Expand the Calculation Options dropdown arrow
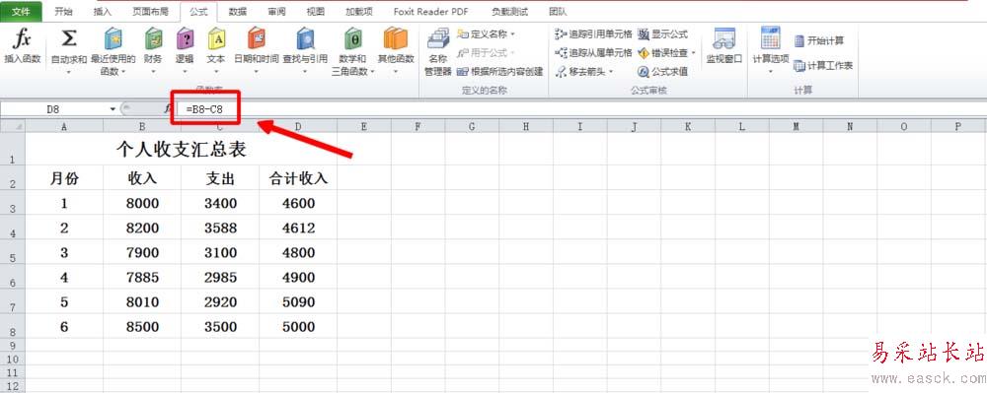This screenshot has width=987, height=393. [771, 72]
